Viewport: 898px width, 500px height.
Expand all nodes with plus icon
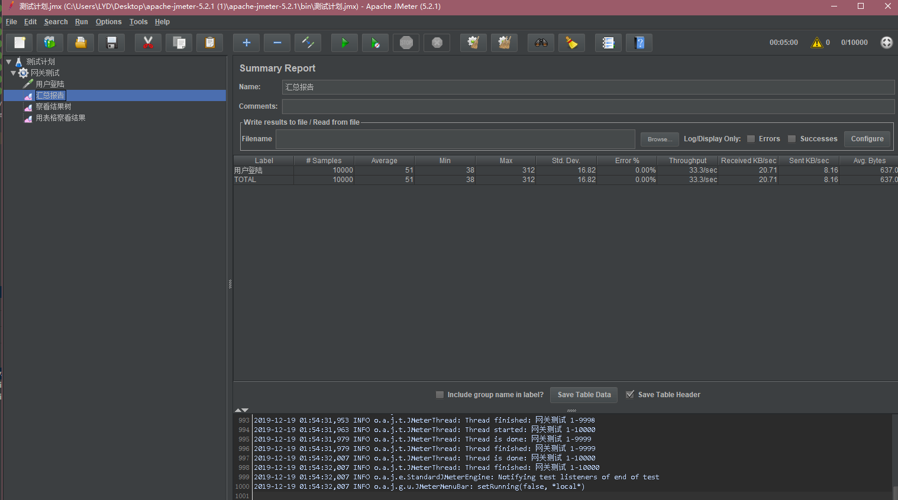[x=247, y=43]
